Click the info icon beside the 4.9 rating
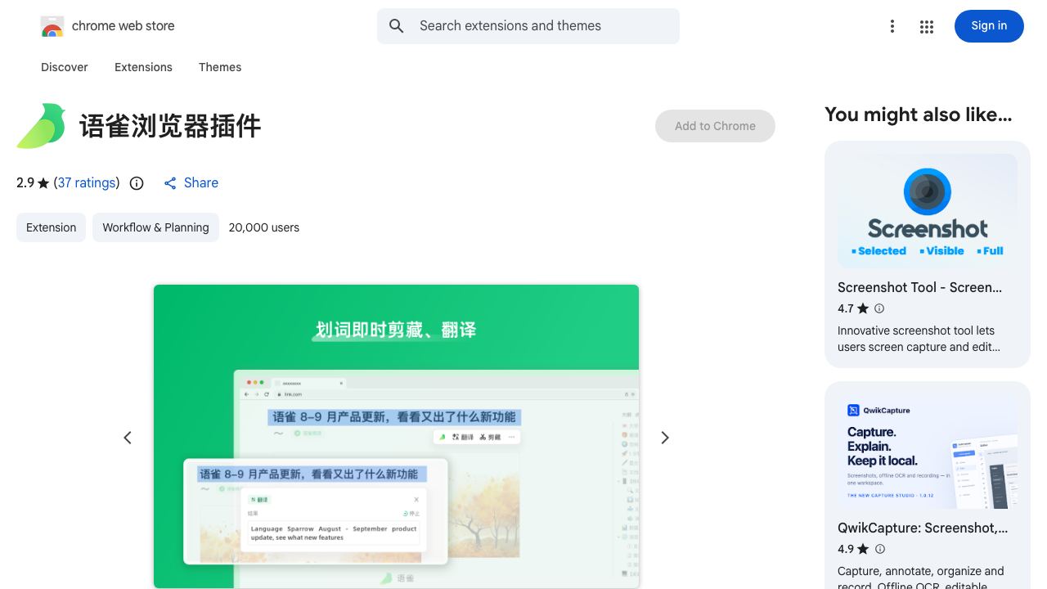The height and width of the screenshot is (589, 1047). [x=880, y=549]
